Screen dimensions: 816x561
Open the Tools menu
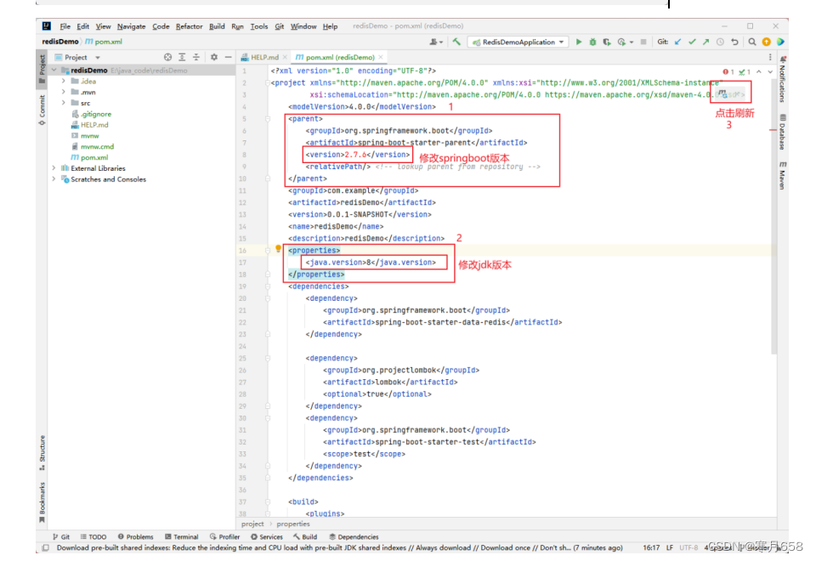(x=258, y=26)
